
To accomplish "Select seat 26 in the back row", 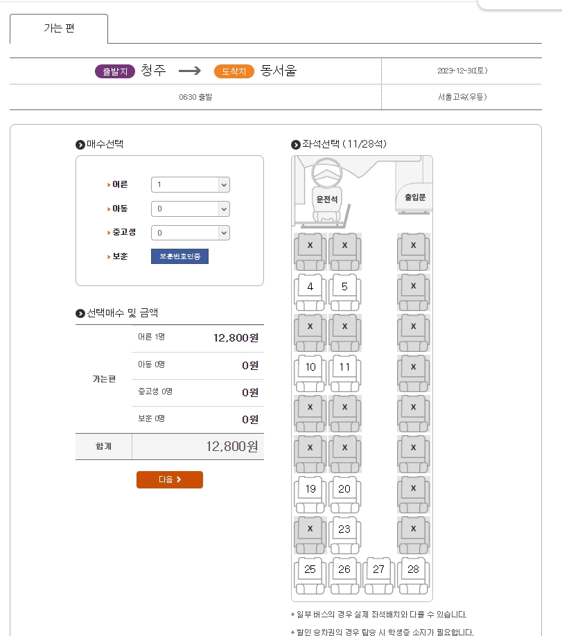I will [344, 573].
